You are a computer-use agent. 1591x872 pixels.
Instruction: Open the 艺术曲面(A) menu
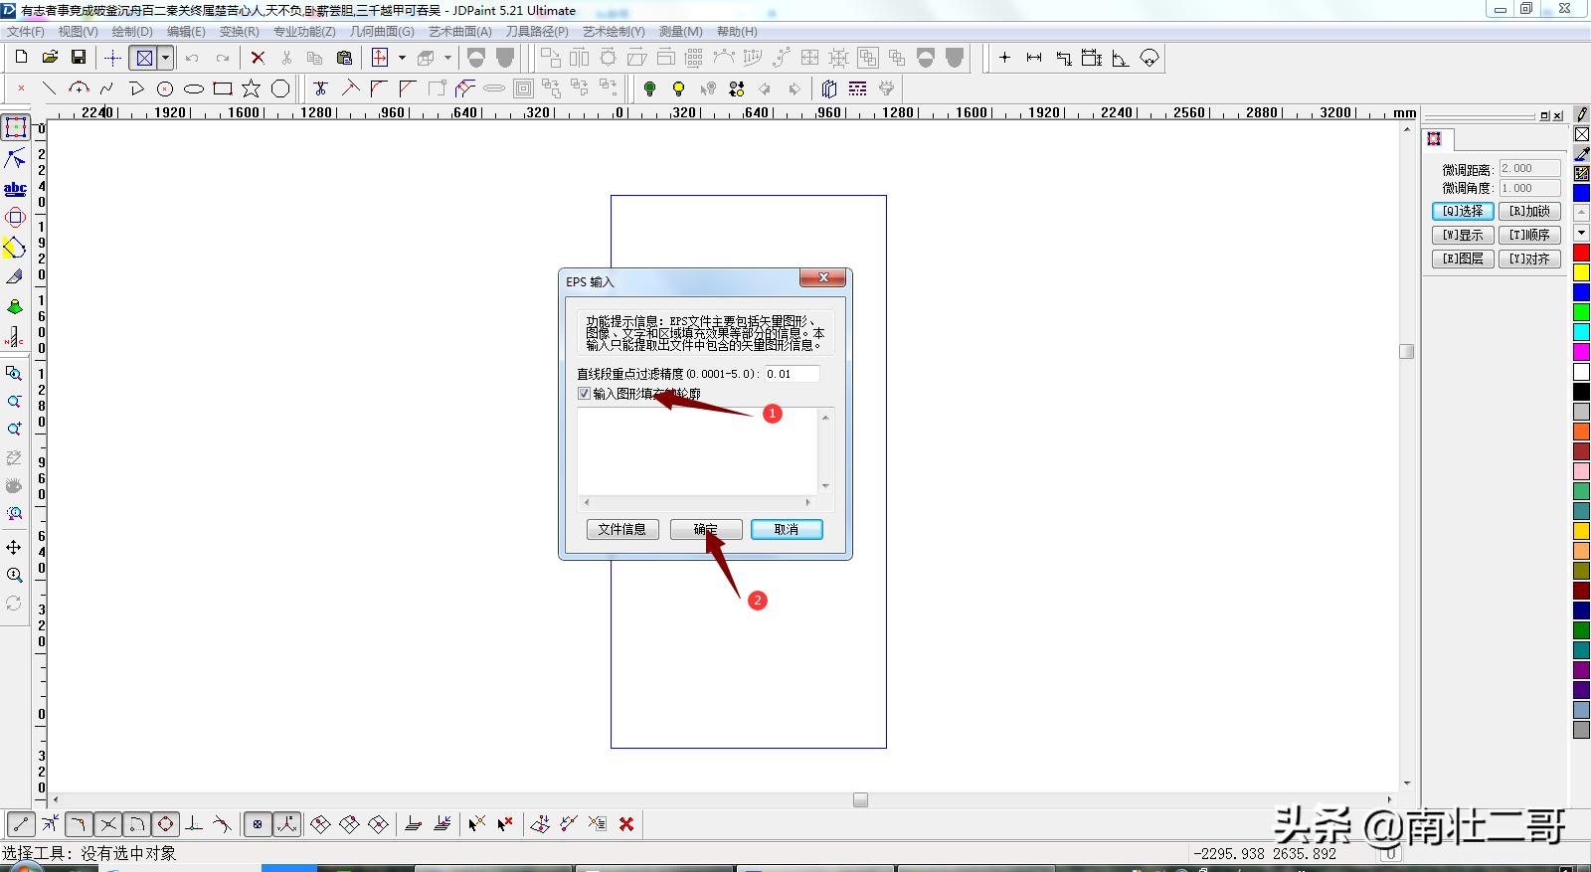[460, 32]
